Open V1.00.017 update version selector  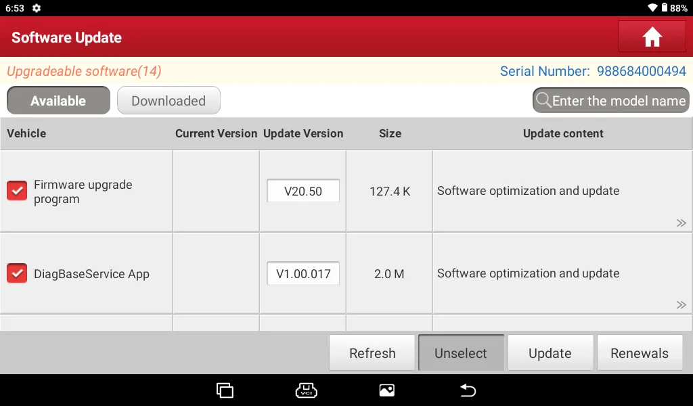(303, 273)
